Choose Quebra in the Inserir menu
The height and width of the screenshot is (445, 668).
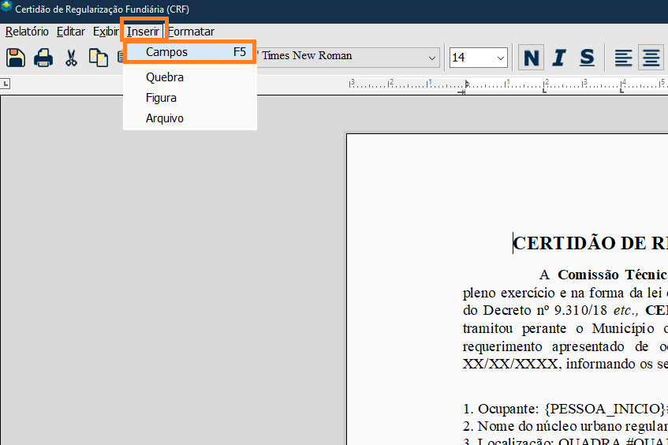(x=165, y=77)
